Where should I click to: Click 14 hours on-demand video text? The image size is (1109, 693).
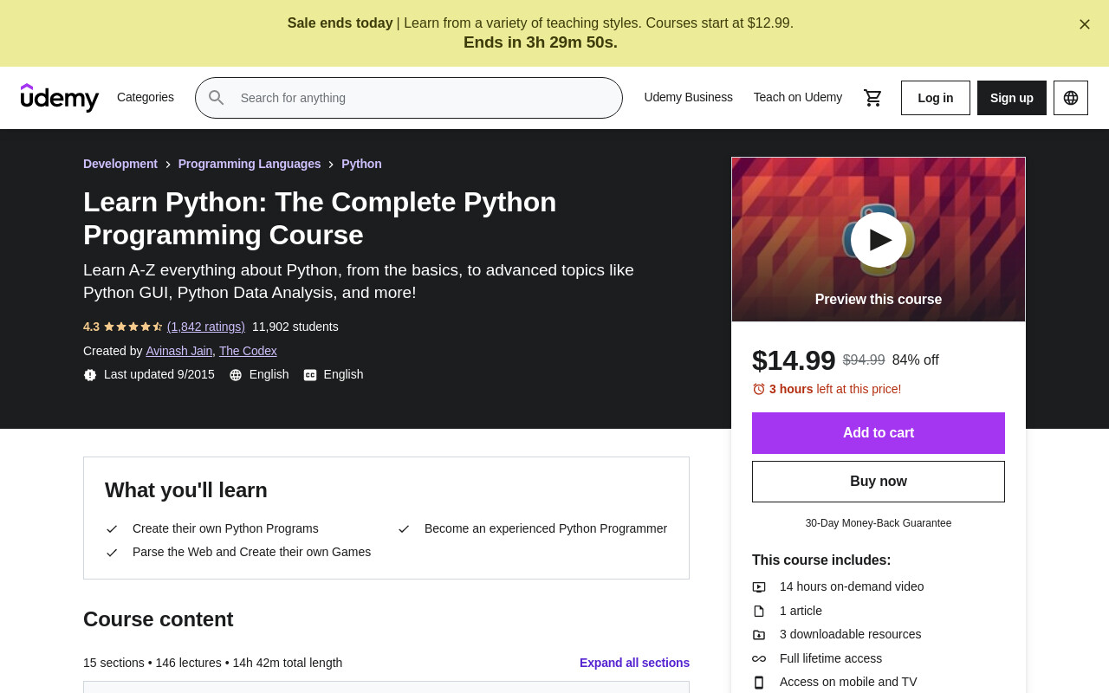[x=852, y=586]
